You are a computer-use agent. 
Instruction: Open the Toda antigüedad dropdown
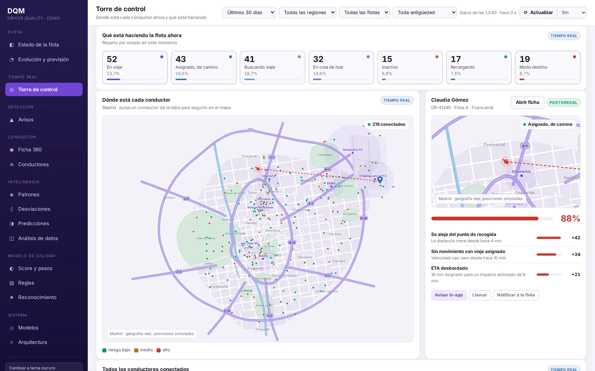pyautogui.click(x=425, y=13)
